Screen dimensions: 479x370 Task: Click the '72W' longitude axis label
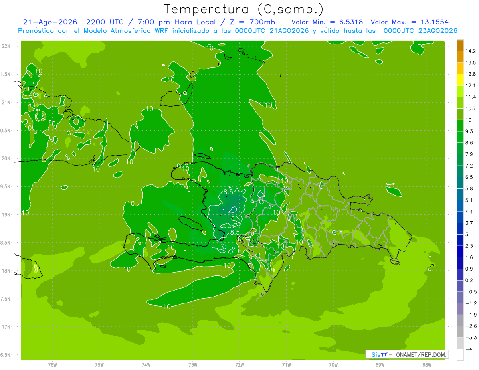point(239,365)
